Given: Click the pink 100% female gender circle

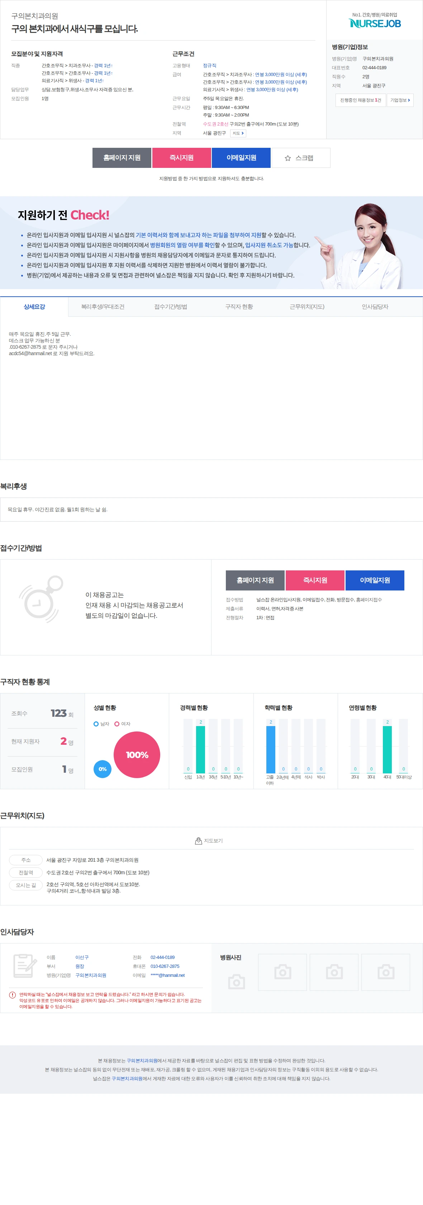Looking at the screenshot, I should coord(137,754).
